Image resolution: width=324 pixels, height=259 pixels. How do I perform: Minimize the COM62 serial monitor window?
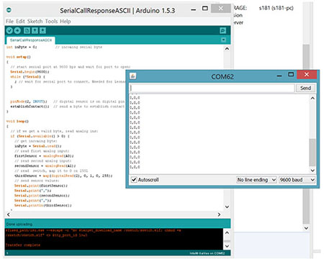pos(279,76)
